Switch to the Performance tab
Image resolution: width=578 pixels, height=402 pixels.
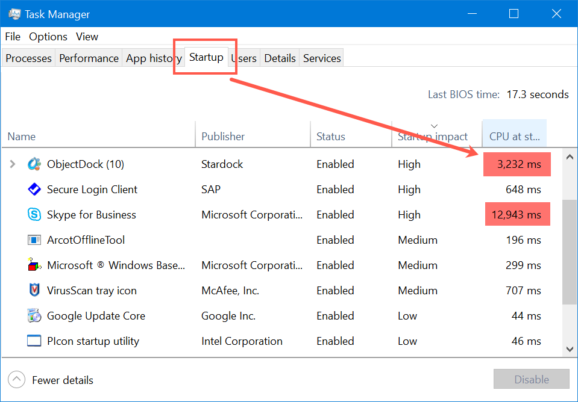pyautogui.click(x=89, y=58)
